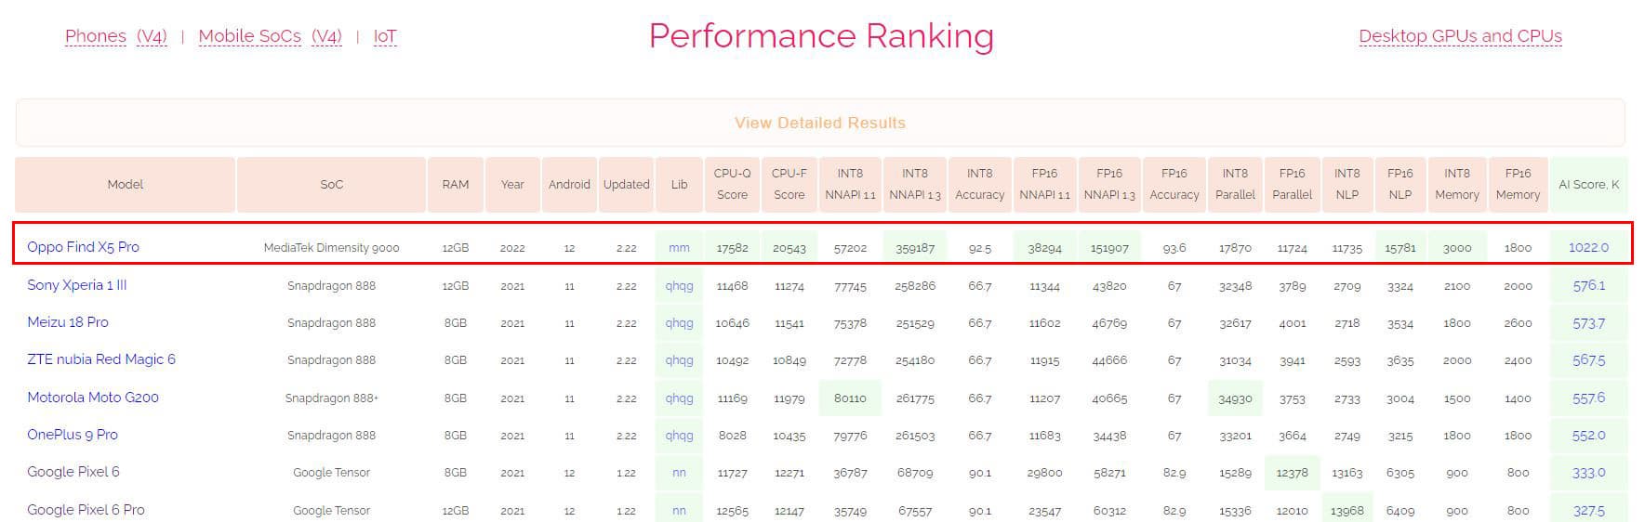Viewport: 1645px width, 522px height.
Task: Click the 557.6 AI score
Action: [x=1588, y=398]
